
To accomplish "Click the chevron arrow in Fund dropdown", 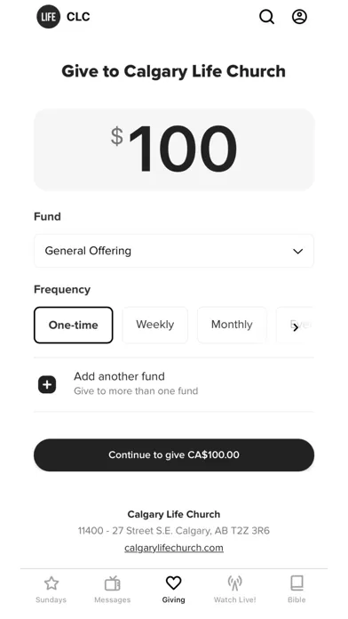I will pyautogui.click(x=298, y=251).
